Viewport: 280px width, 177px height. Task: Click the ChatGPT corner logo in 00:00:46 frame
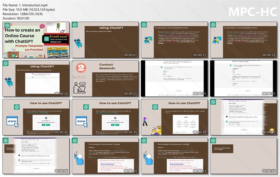click(x=6, y=140)
